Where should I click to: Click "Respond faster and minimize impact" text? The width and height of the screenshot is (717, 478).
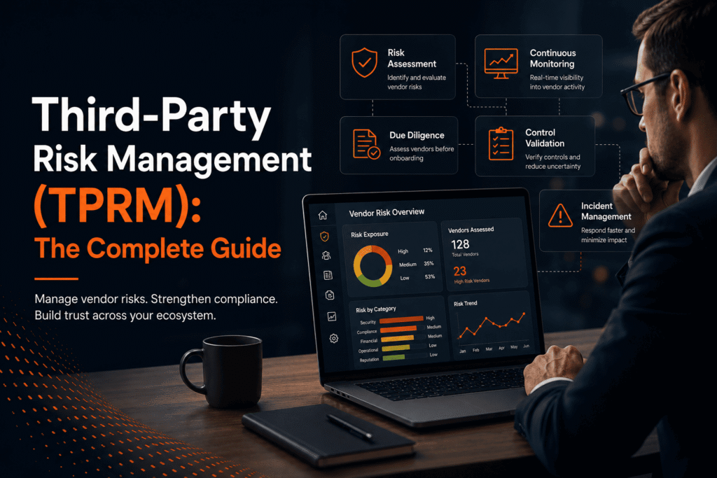(x=608, y=235)
